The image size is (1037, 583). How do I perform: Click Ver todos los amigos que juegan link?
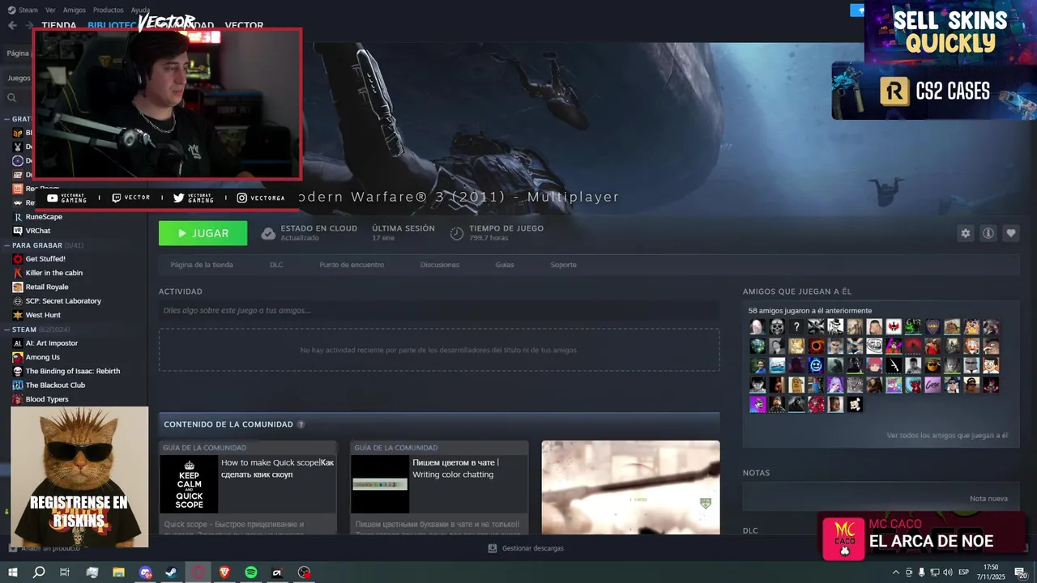(947, 436)
